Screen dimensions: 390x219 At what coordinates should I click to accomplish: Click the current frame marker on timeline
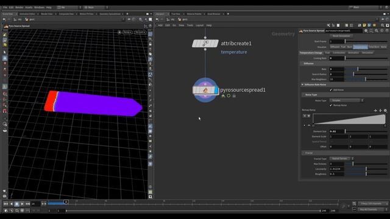66,202
